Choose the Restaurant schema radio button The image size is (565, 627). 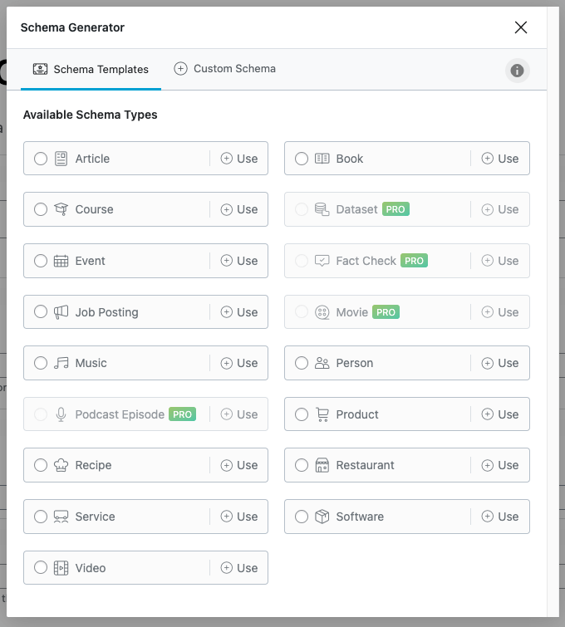302,465
